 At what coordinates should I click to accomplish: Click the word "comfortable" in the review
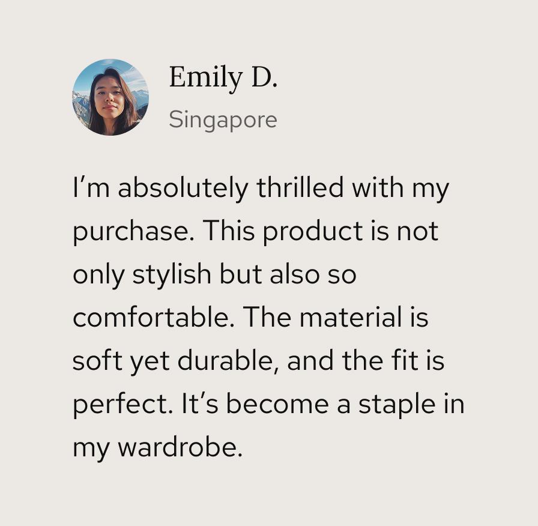pos(151,318)
